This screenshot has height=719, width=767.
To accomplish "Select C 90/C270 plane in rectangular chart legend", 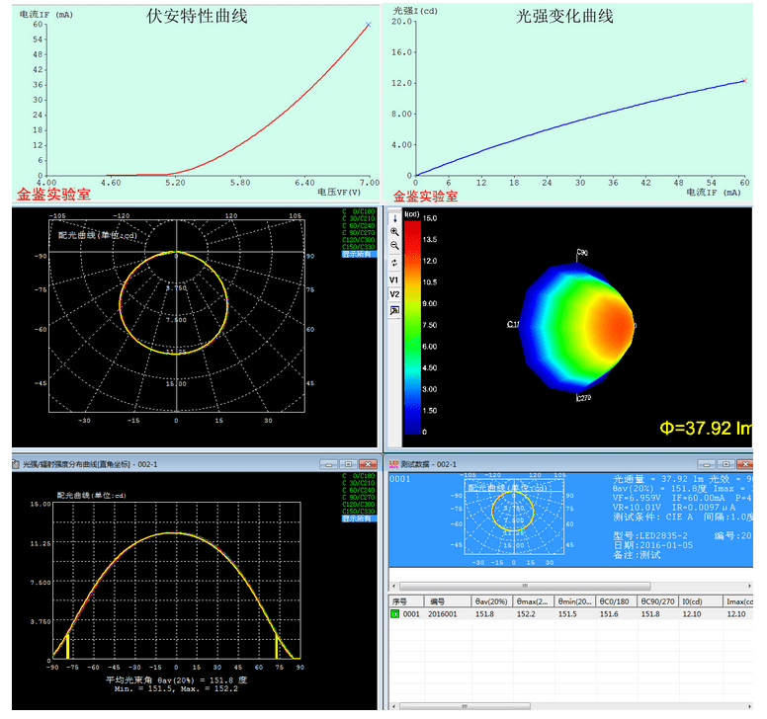I will 359,497.
